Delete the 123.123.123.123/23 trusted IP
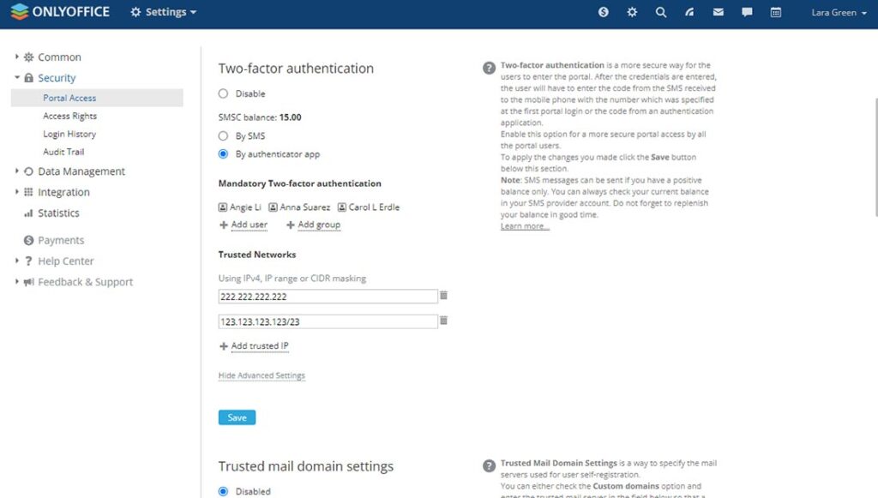 443,321
